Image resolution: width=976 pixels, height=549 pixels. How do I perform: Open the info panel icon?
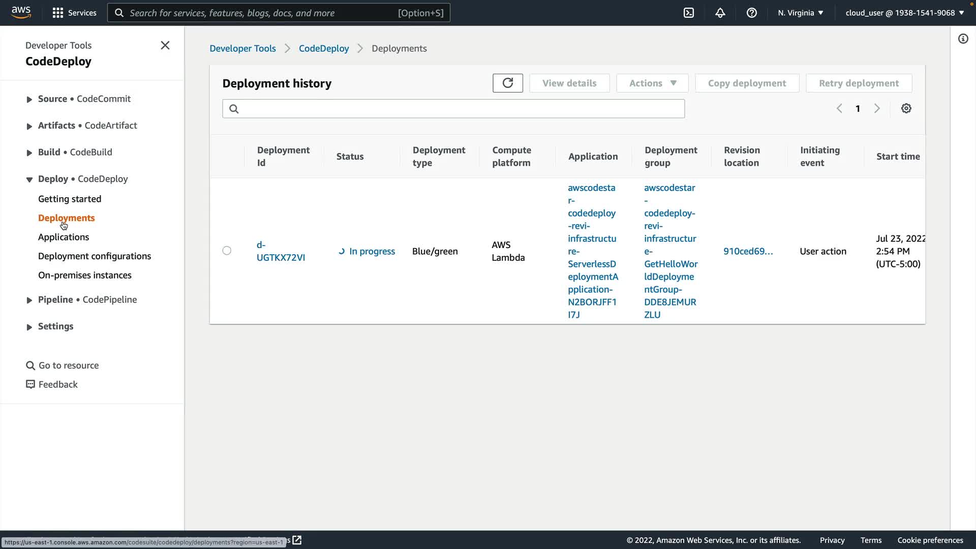click(x=963, y=39)
